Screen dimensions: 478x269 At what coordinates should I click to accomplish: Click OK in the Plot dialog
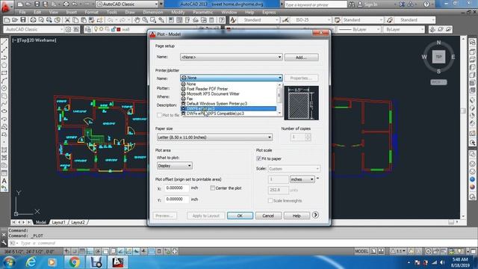coord(240,216)
